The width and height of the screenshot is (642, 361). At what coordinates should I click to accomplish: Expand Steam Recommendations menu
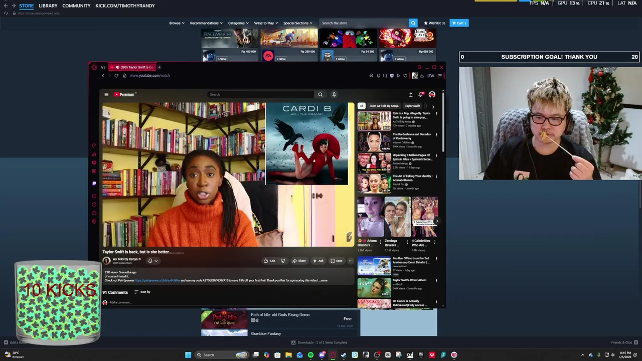206,23
